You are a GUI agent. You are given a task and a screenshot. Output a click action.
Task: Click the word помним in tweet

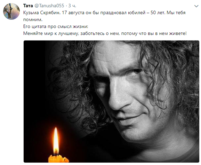coord(33,20)
